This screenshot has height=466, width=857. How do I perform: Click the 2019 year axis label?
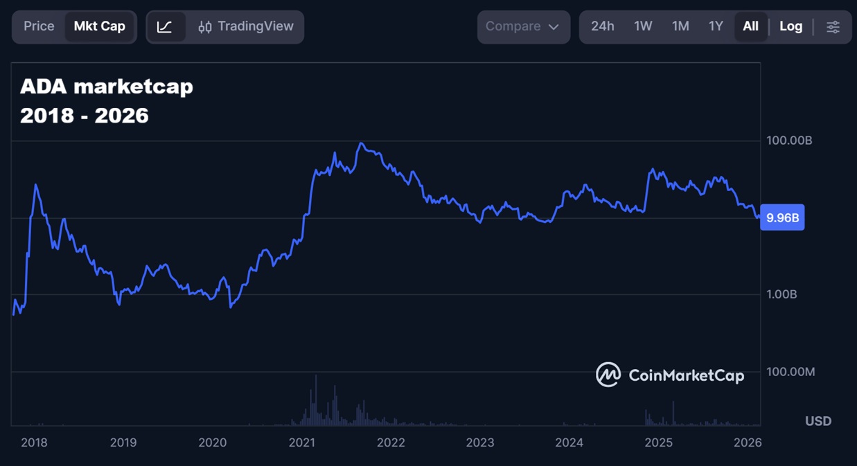click(123, 442)
